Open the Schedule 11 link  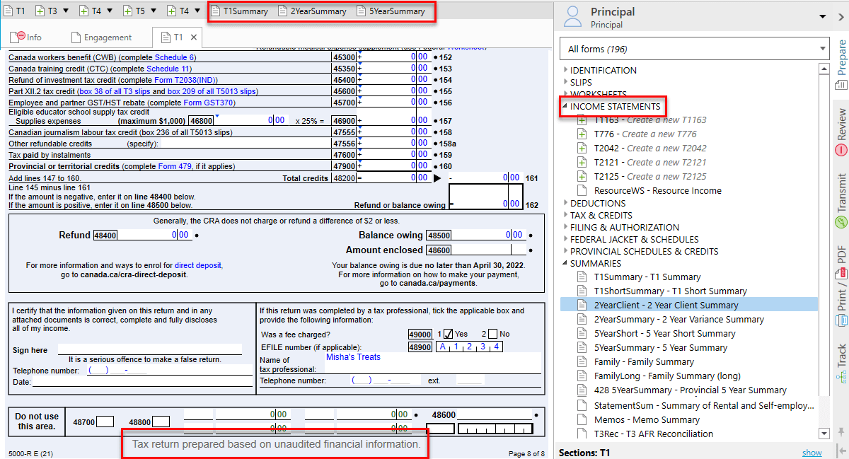click(x=168, y=69)
